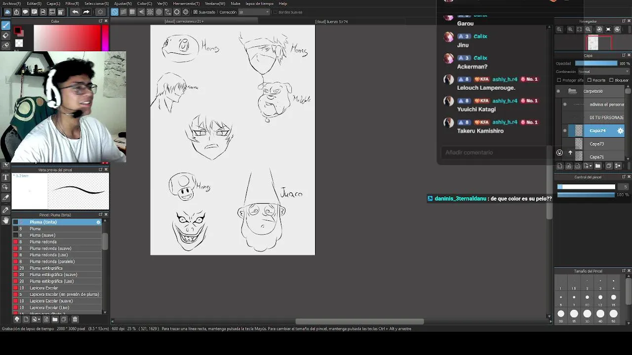Viewport: 632px width, 355px height.
Task: Open the Capa(L) menu
Action: 53,3
